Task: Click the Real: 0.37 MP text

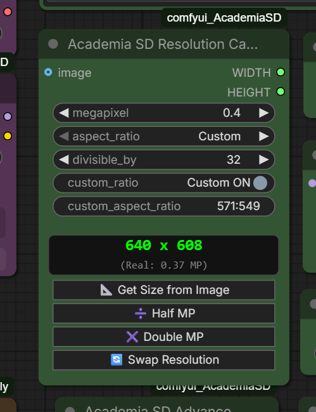Action: click(x=164, y=265)
